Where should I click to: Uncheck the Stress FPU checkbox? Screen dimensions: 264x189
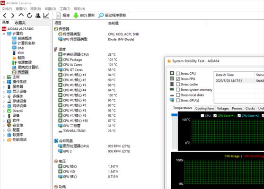(178, 79)
